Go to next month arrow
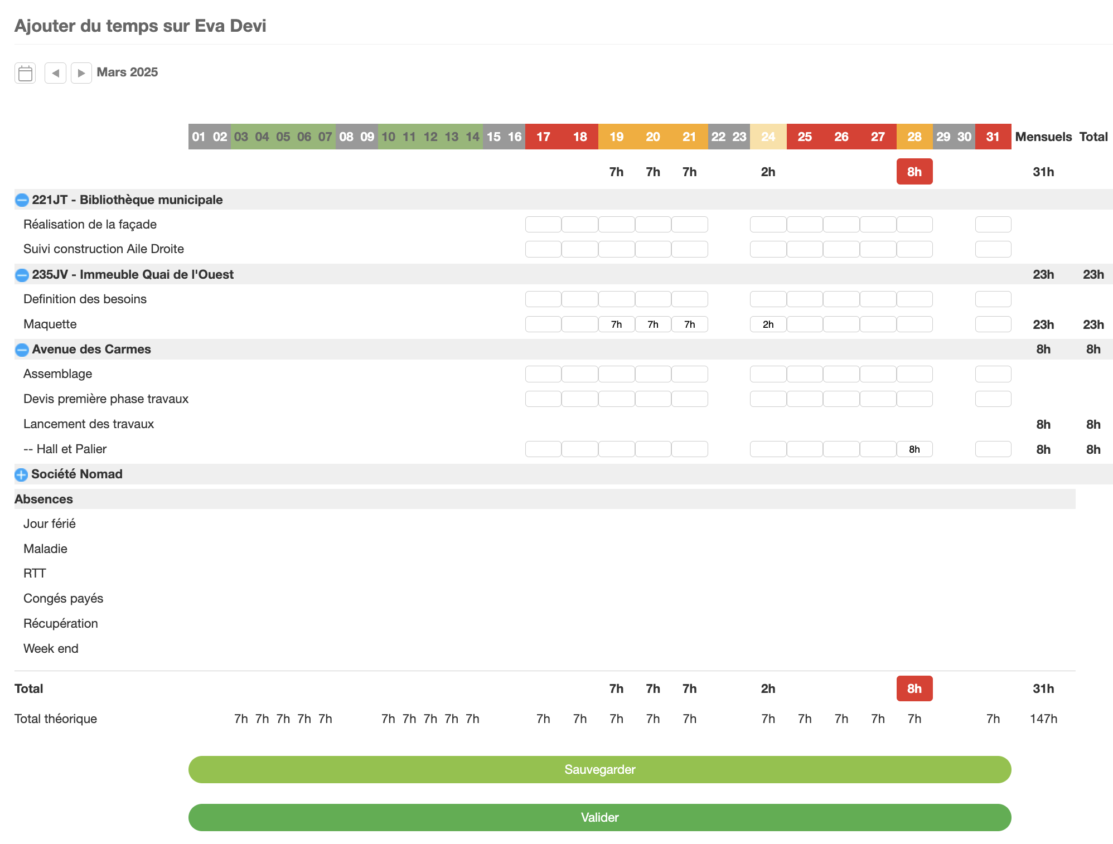Screen dimensions: 1113x844 click(81, 73)
